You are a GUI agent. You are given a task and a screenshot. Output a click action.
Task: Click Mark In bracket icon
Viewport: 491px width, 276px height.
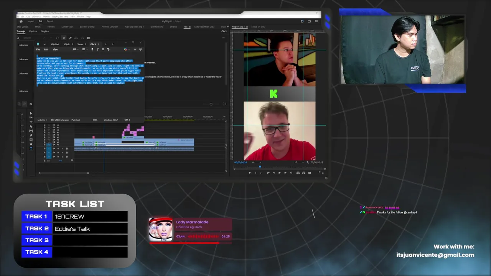pos(256,173)
